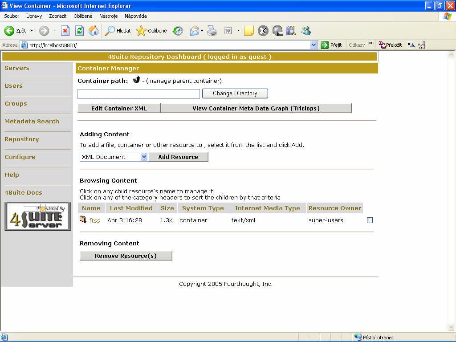Open Hledat search magnifier
Screen dimensions: 456x342
[110, 31]
